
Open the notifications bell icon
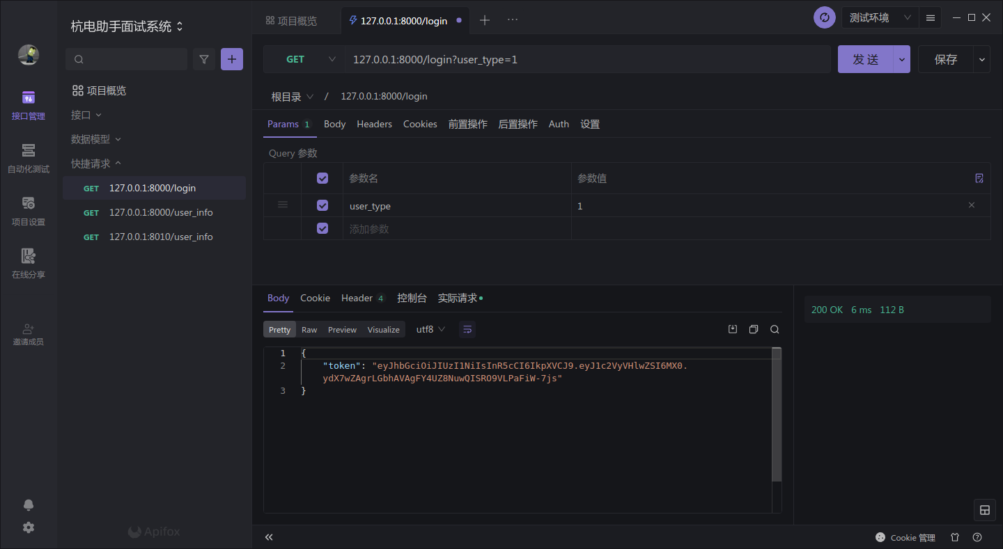point(28,505)
